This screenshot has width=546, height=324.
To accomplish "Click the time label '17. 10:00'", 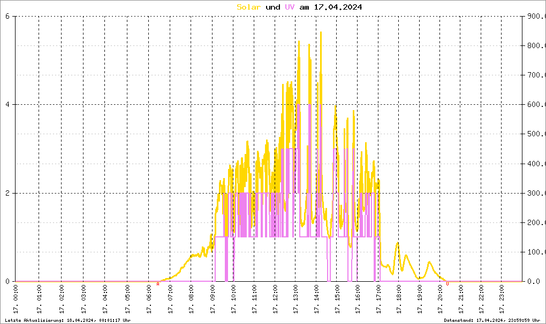I will [x=233, y=299].
